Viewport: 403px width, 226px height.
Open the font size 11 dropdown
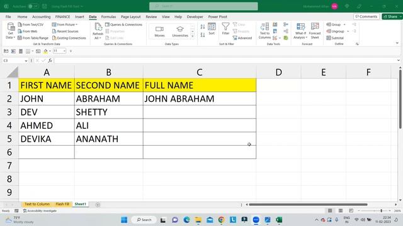64,51
